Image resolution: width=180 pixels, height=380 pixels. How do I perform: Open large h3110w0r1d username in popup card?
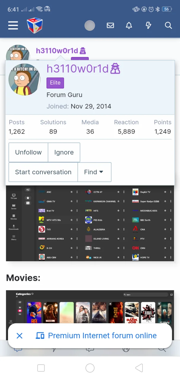point(78,69)
